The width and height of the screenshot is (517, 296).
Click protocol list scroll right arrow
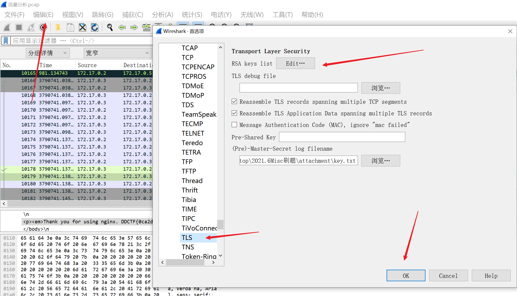tap(213, 262)
